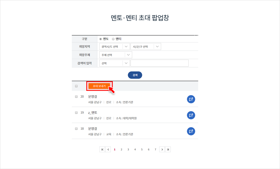Select the 멘토 radio button

point(101,39)
